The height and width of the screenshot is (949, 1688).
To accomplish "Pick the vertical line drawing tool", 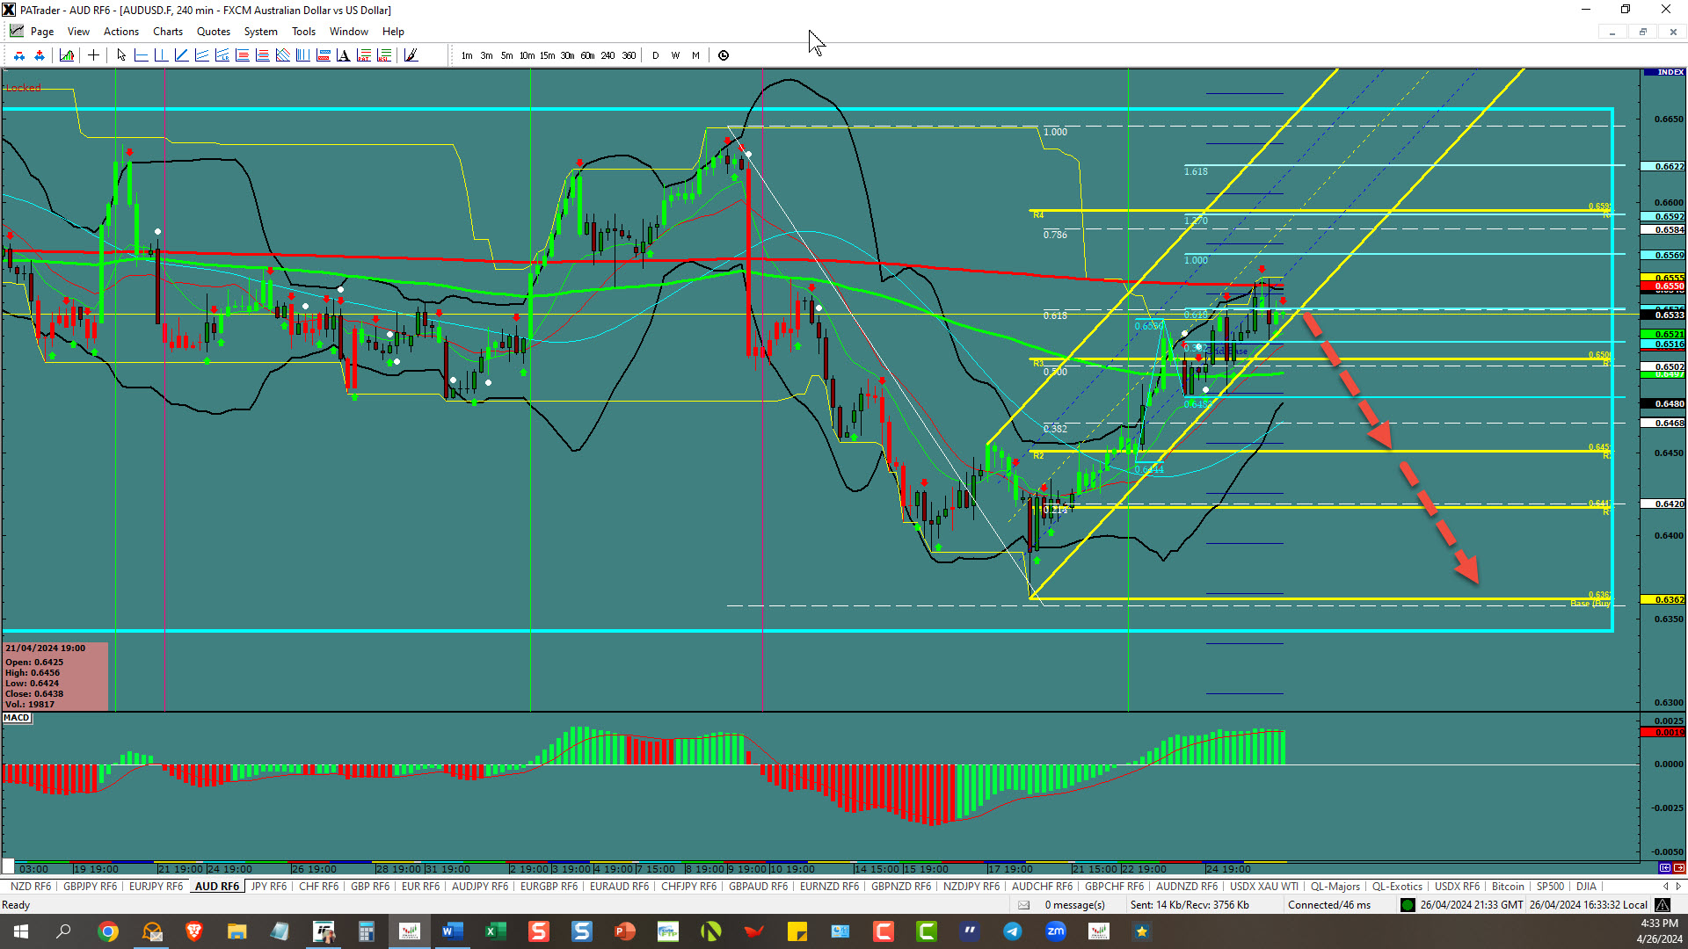I will point(161,55).
